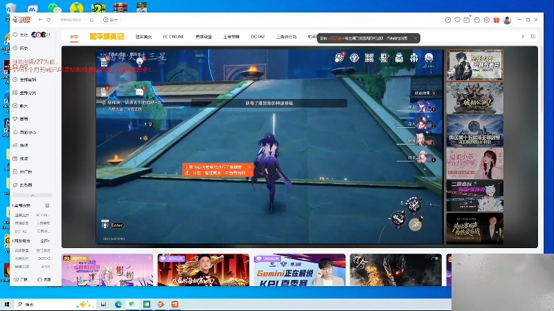554x311 pixels.
Task: Open watch history clock icon in header
Action: click(448, 20)
